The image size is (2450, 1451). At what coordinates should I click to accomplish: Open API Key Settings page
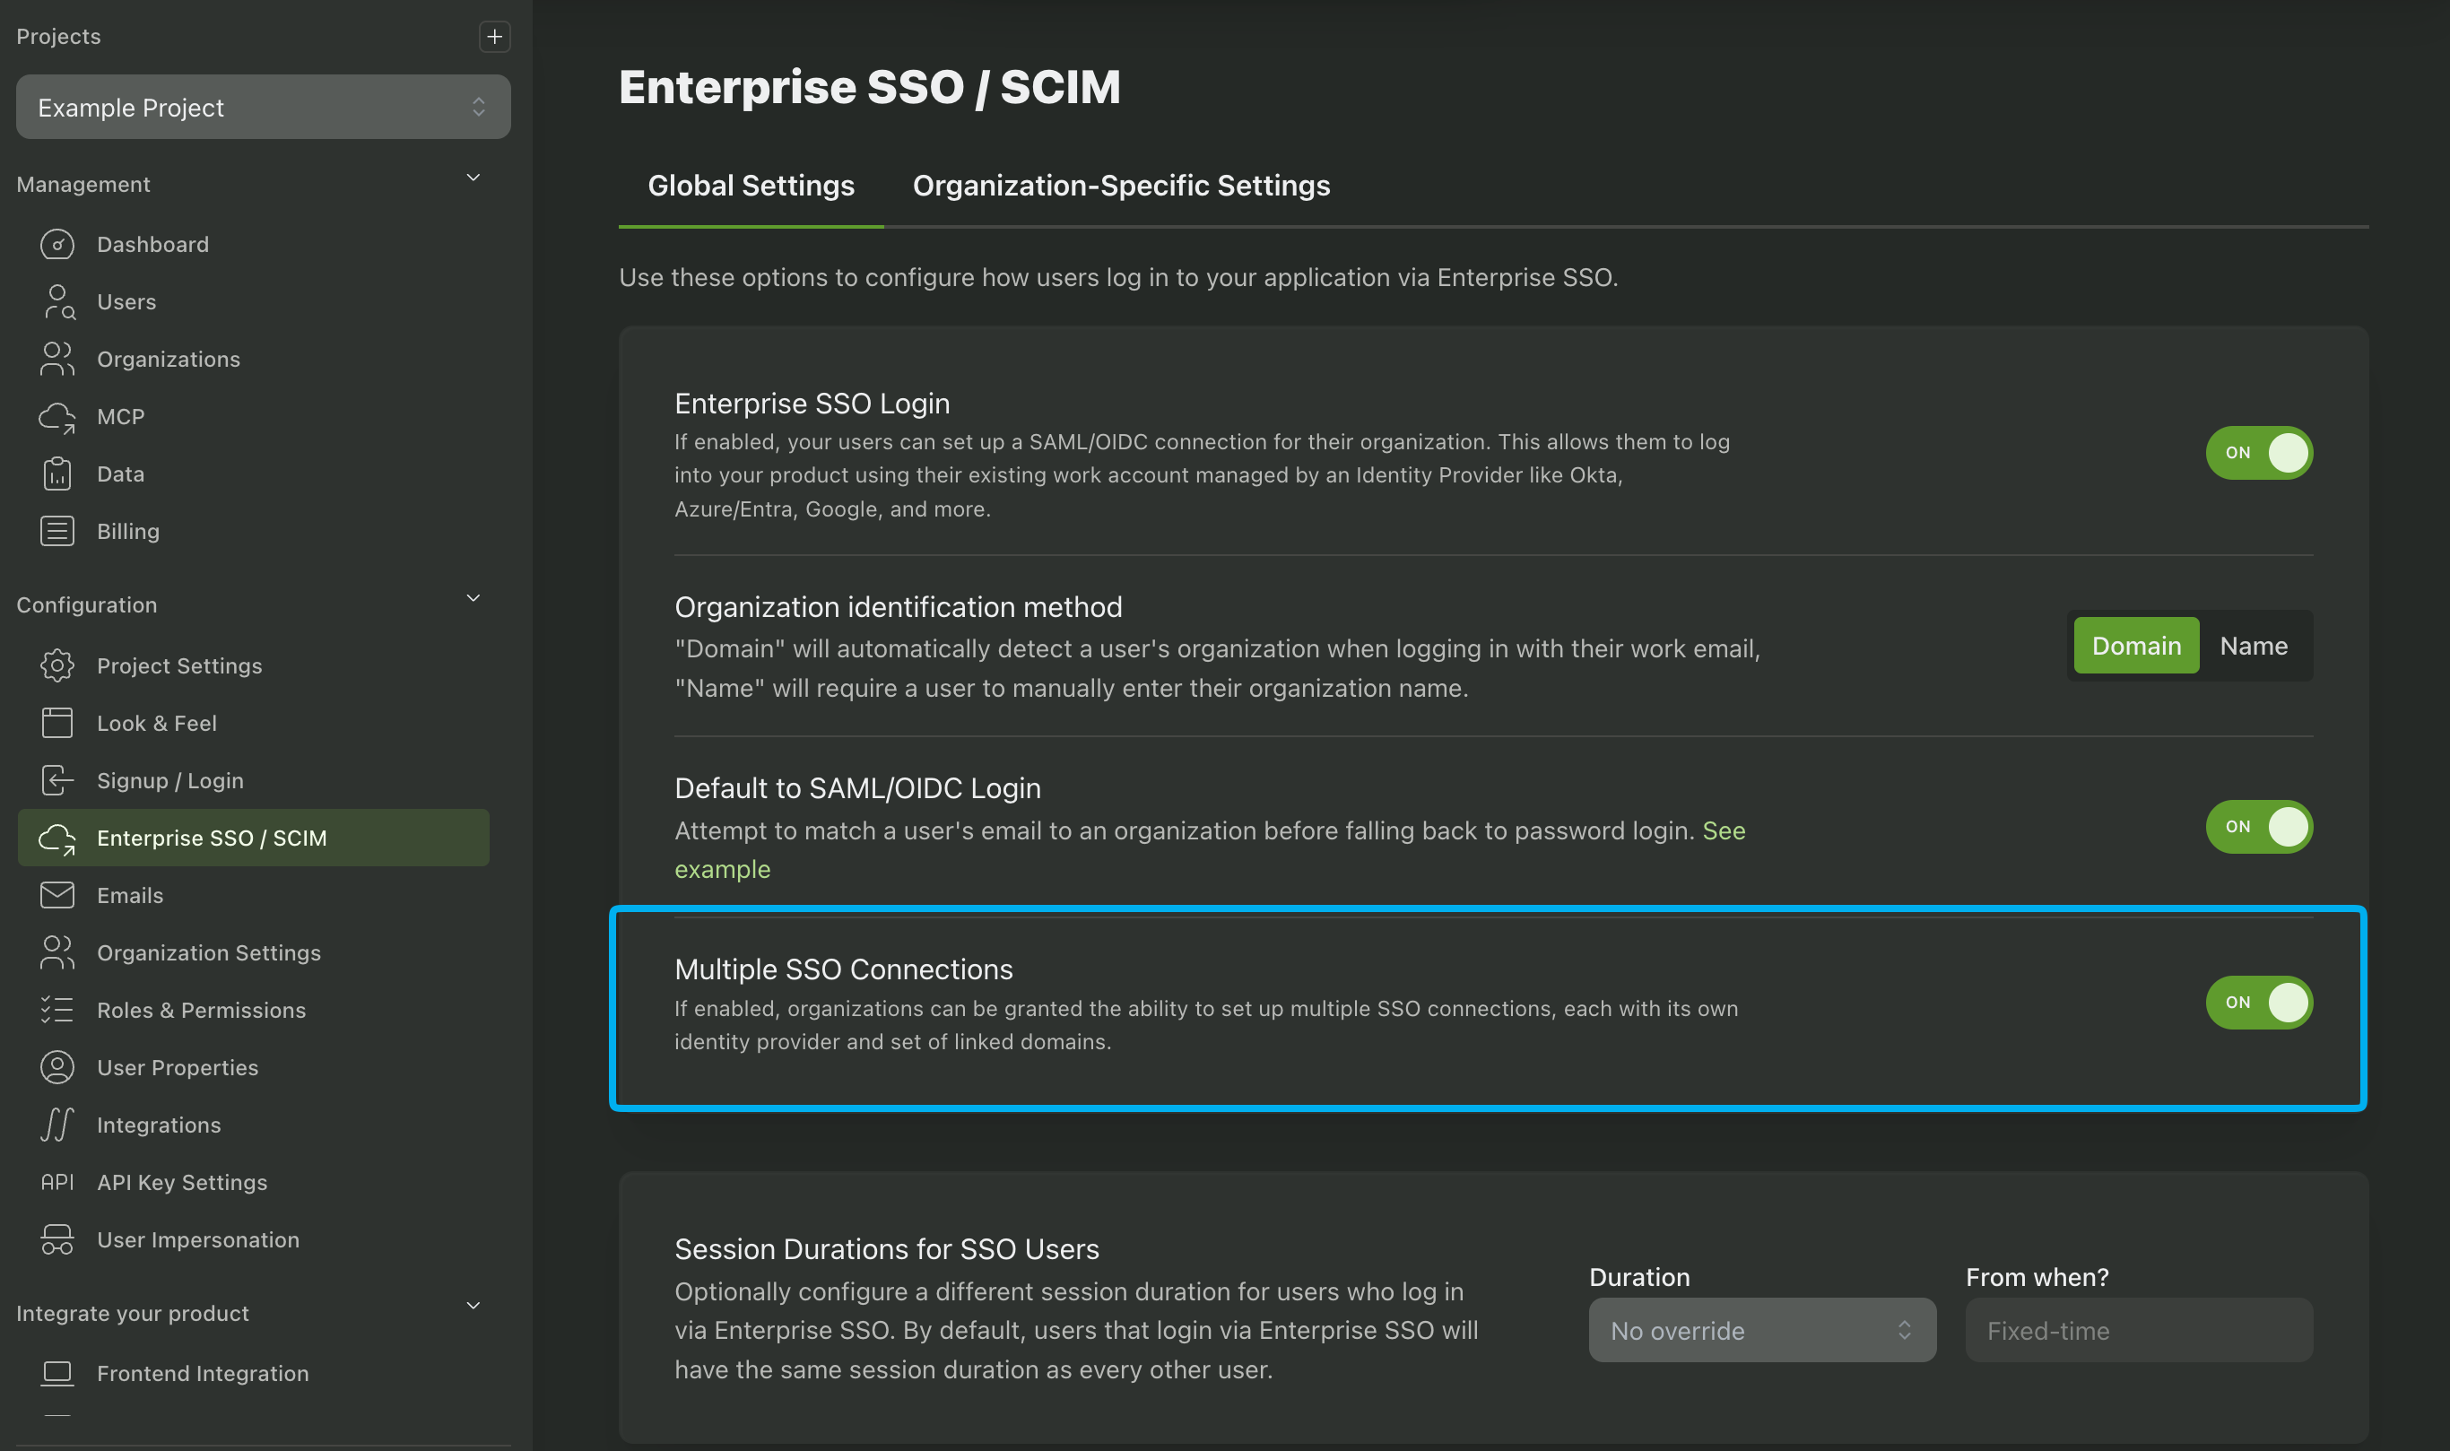pos(182,1182)
